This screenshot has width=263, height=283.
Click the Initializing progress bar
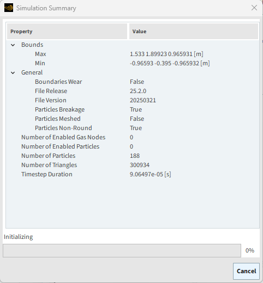pyautogui.click(x=122, y=250)
